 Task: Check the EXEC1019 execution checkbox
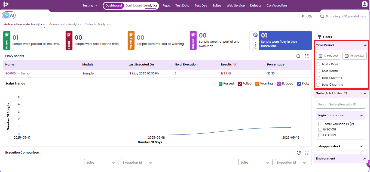(320, 135)
